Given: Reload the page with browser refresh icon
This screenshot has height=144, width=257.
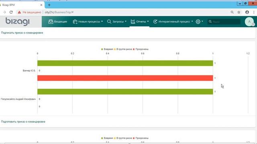Looking at the screenshot, I should [11, 12].
